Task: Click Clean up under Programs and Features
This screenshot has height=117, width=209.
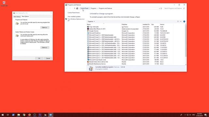Action: pyautogui.click(x=45, y=27)
